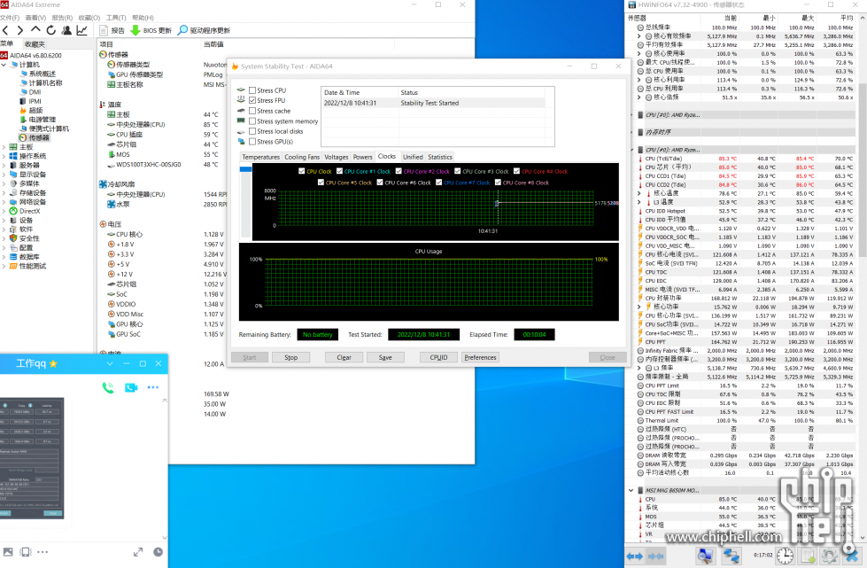The image size is (867, 568).
Task: Click the image icon in 工作qq bottom bar
Action: (8, 552)
